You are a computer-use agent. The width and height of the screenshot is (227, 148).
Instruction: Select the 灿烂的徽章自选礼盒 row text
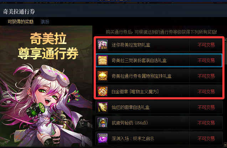pyautogui.click(x=130, y=107)
